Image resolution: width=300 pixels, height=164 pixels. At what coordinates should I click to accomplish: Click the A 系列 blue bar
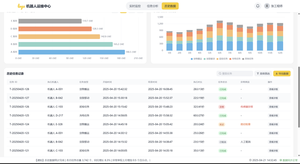(72, 52)
